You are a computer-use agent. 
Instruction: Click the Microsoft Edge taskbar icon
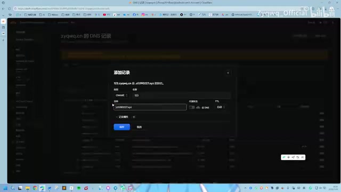(42, 188)
